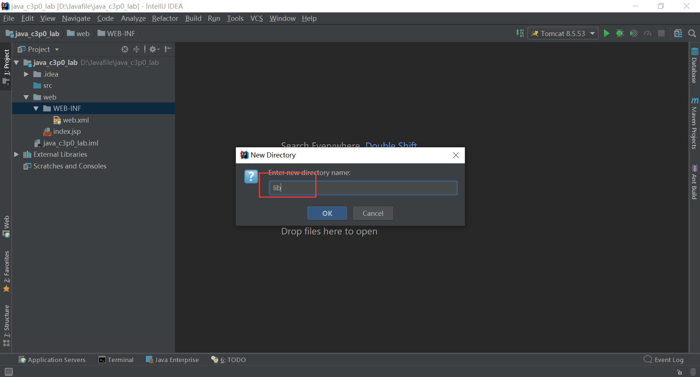
Task: Collapse all nodes in the Project tree
Action: (136, 49)
